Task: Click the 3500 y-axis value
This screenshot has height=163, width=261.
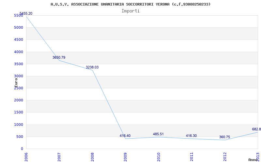Action: coord(19,64)
